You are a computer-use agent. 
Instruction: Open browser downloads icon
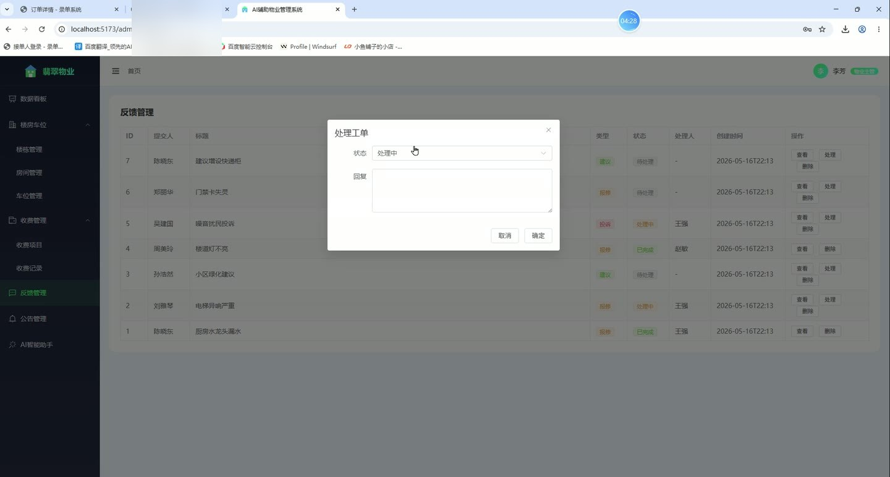tap(845, 29)
